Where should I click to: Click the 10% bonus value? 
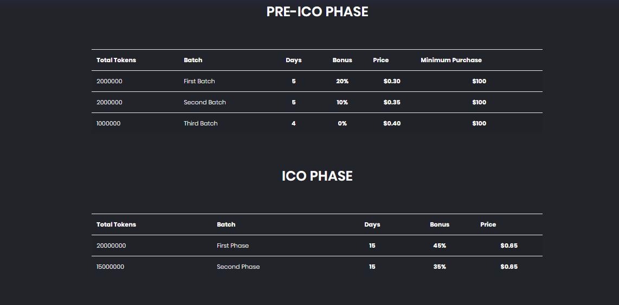[x=342, y=102]
